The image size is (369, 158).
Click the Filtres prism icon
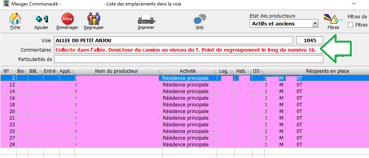[331, 19]
